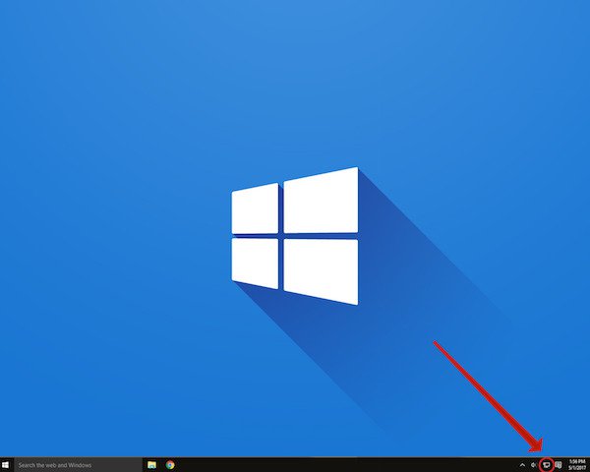Launch File Explorer from the taskbar
Screen dimensions: 590x472
click(x=152, y=465)
